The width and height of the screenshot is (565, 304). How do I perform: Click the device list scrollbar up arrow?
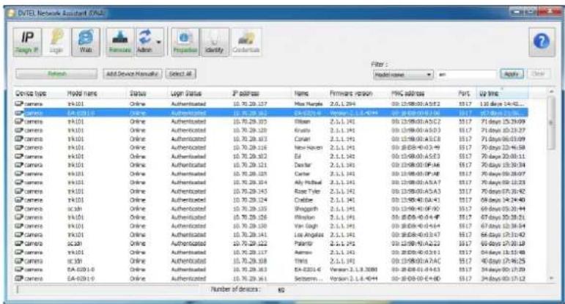coord(551,92)
